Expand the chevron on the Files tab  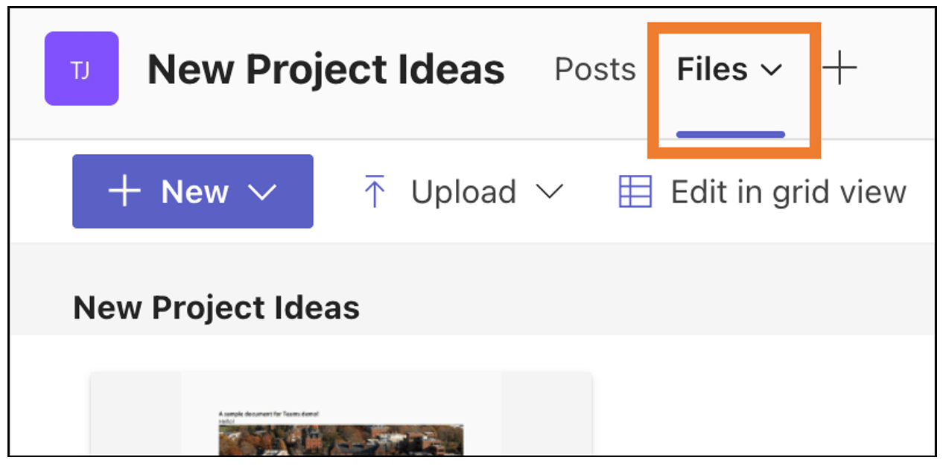771,70
